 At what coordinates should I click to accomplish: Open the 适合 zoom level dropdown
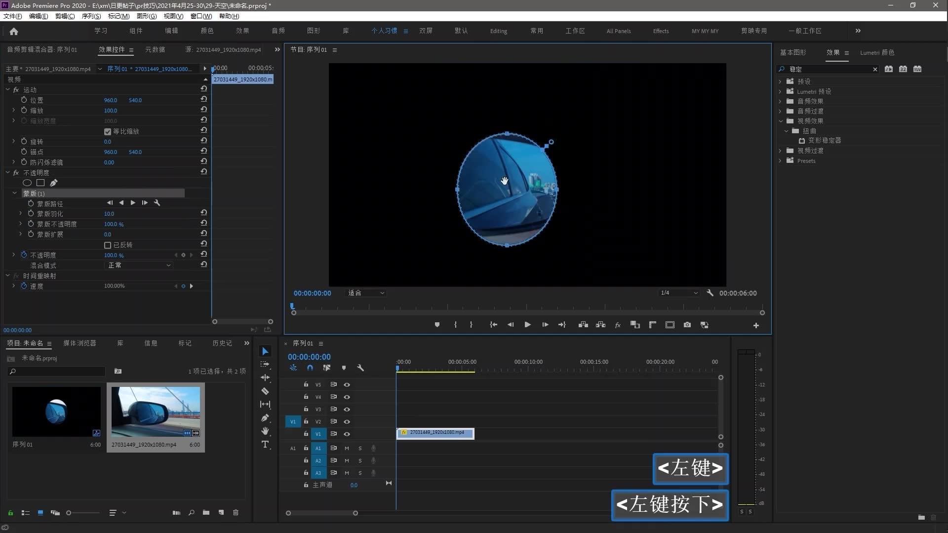[366, 293]
